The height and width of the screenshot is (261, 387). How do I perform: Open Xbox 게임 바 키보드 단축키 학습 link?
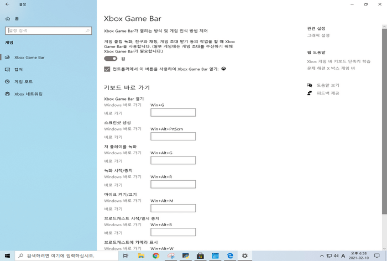point(338,61)
